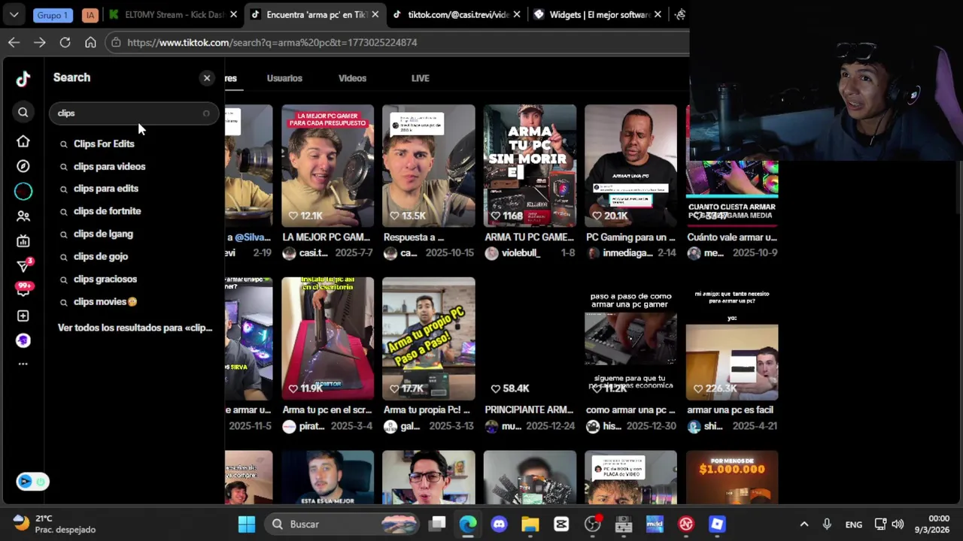Click the Upload plus icon in sidebar
The width and height of the screenshot is (963, 541).
[23, 316]
